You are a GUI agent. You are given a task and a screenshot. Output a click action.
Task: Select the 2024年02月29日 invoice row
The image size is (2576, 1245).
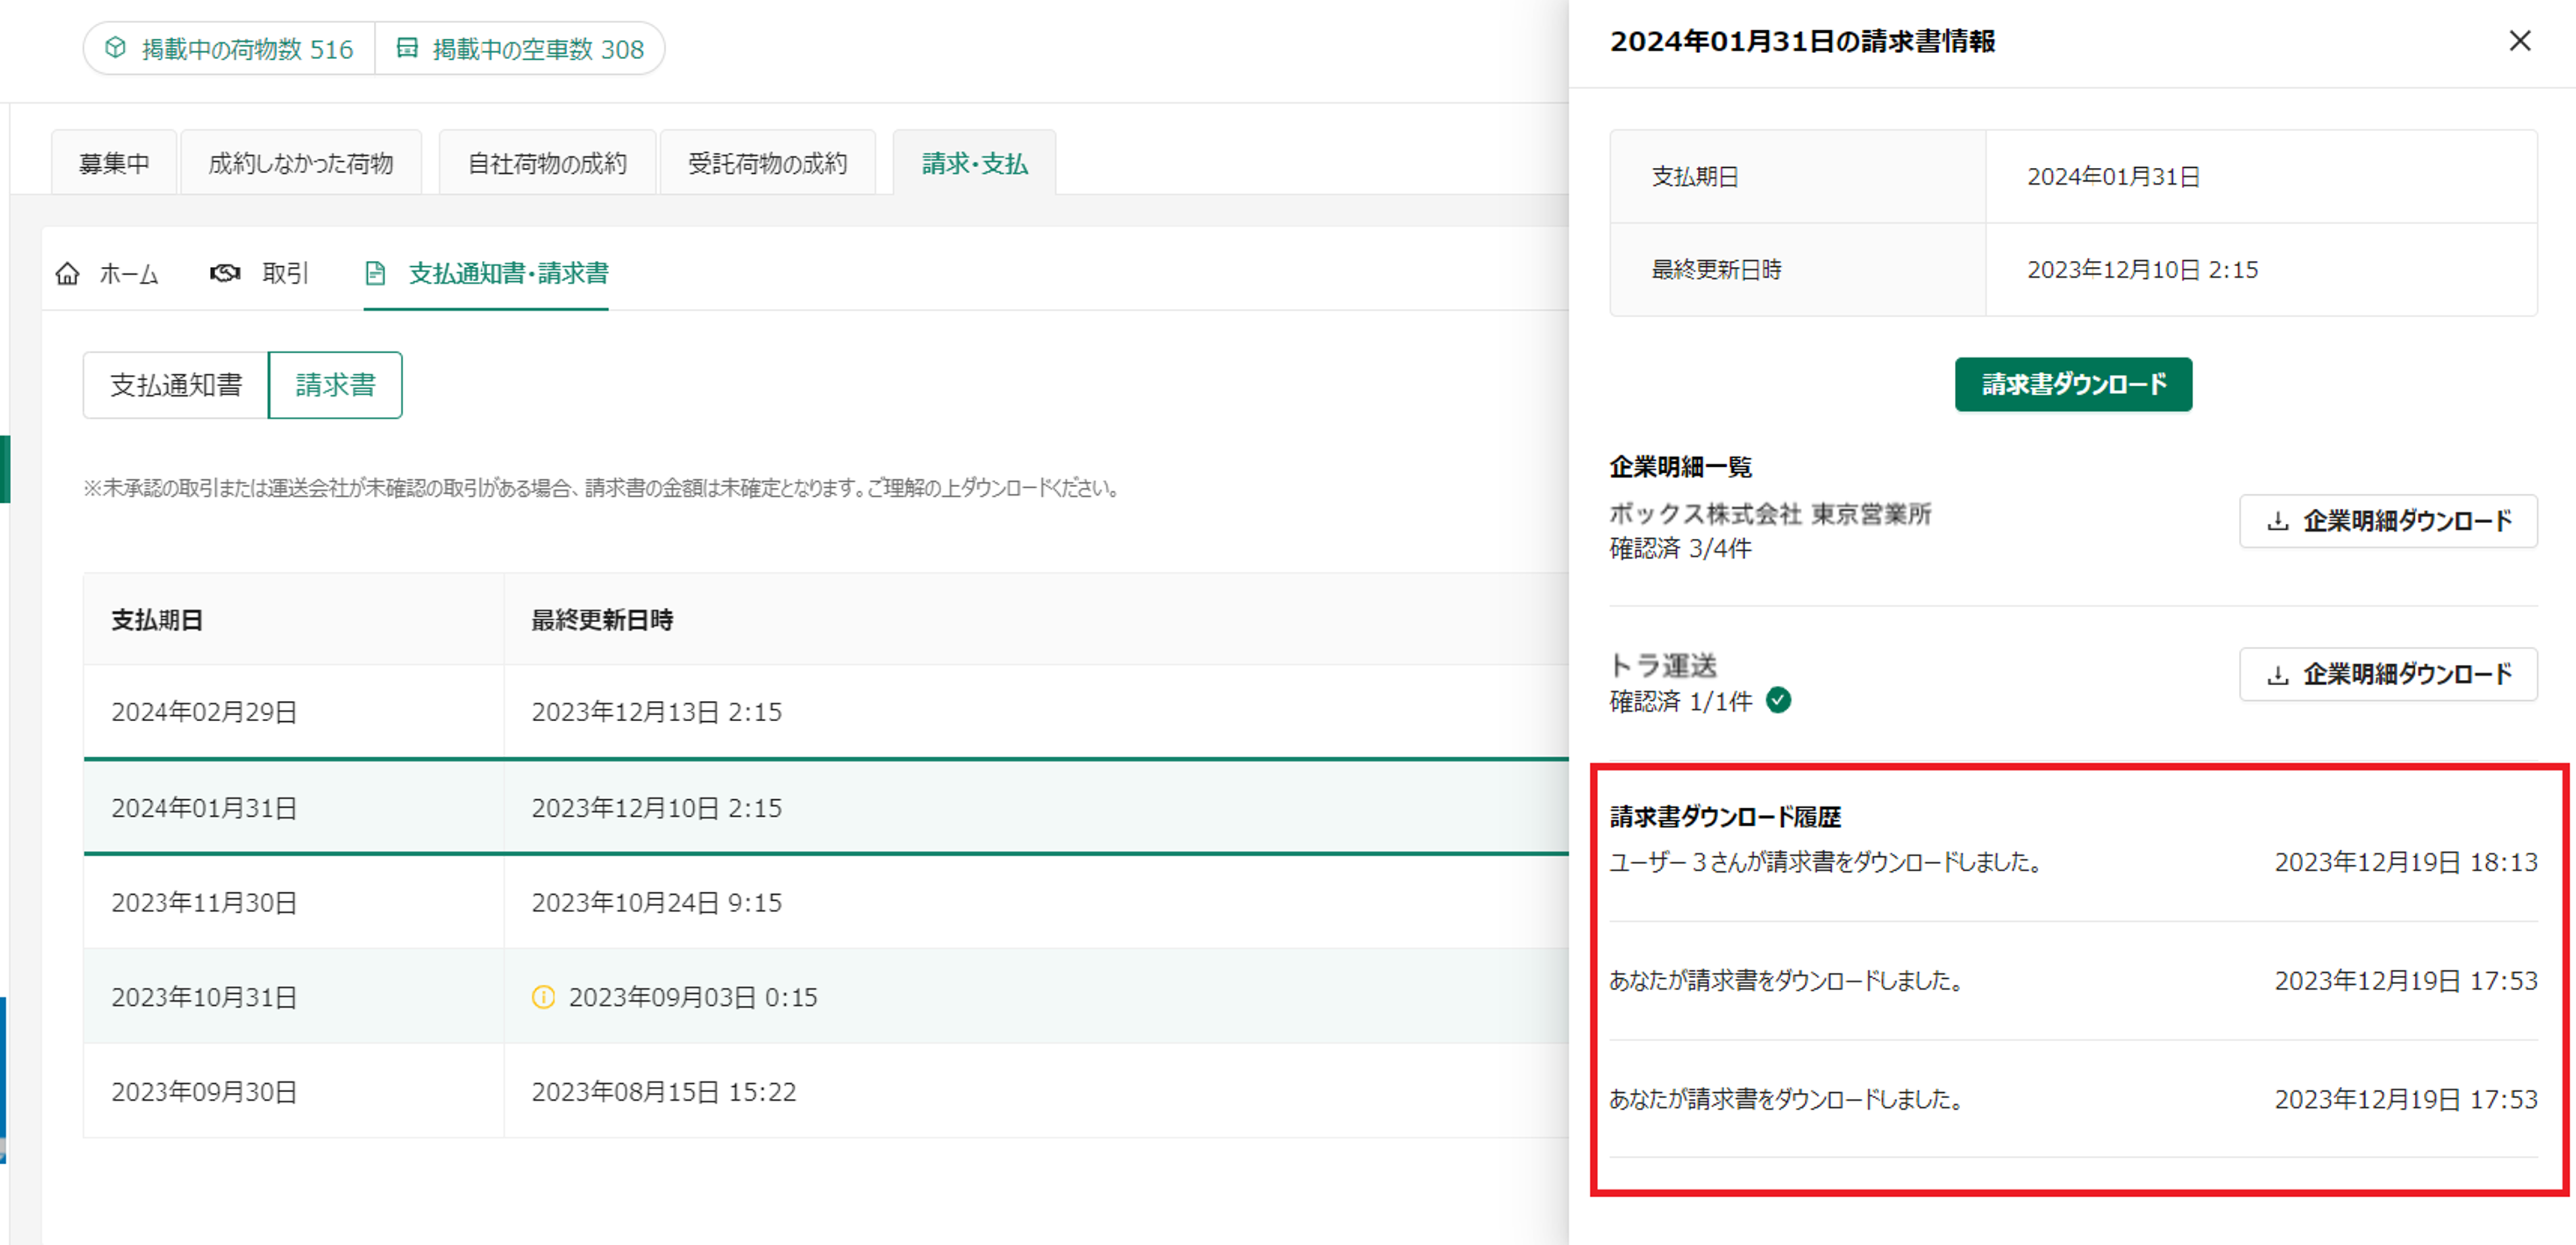pos(826,712)
